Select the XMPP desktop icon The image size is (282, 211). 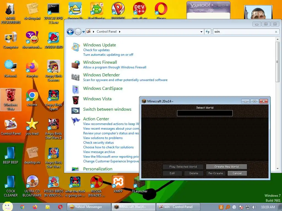118,184
